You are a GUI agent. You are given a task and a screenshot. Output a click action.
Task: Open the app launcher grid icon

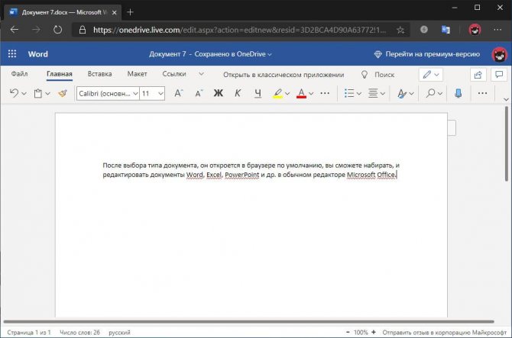click(12, 53)
